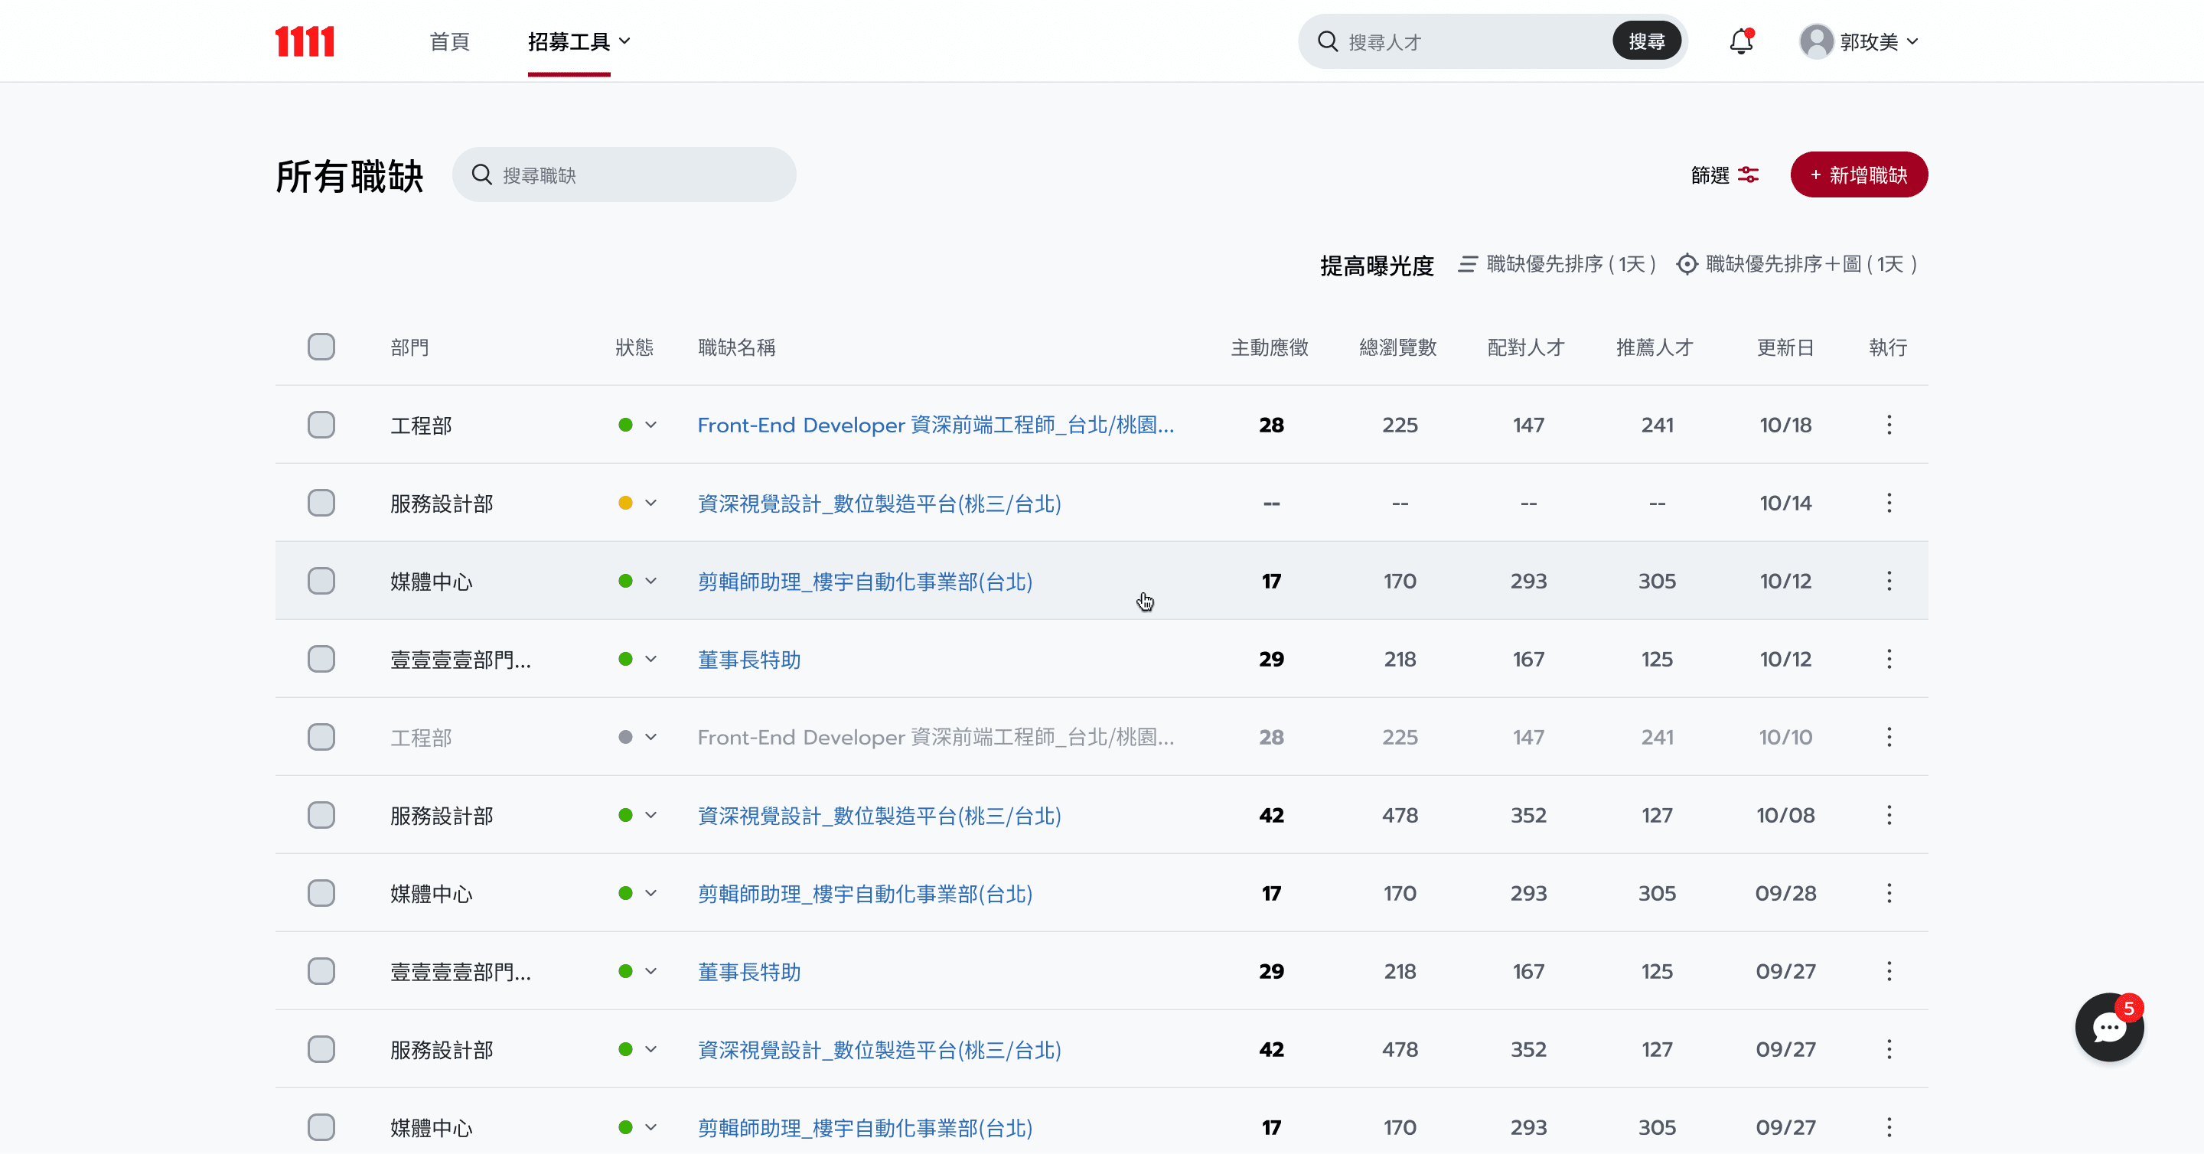Click the 新增職缺 button
This screenshot has height=1154, width=2204.
pyautogui.click(x=1858, y=174)
